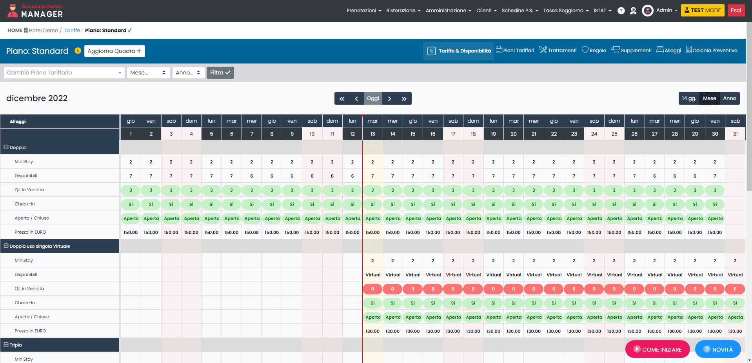Open the Mese selection dropdown

coord(148,73)
